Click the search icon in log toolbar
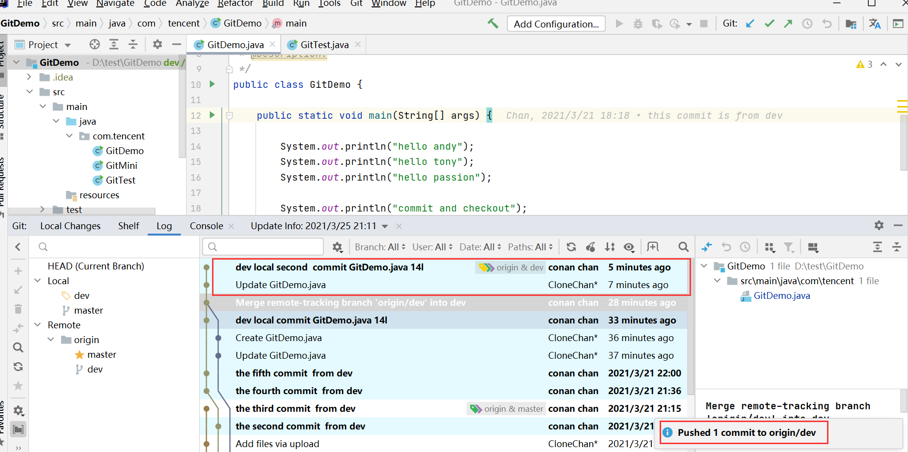 pyautogui.click(x=683, y=247)
